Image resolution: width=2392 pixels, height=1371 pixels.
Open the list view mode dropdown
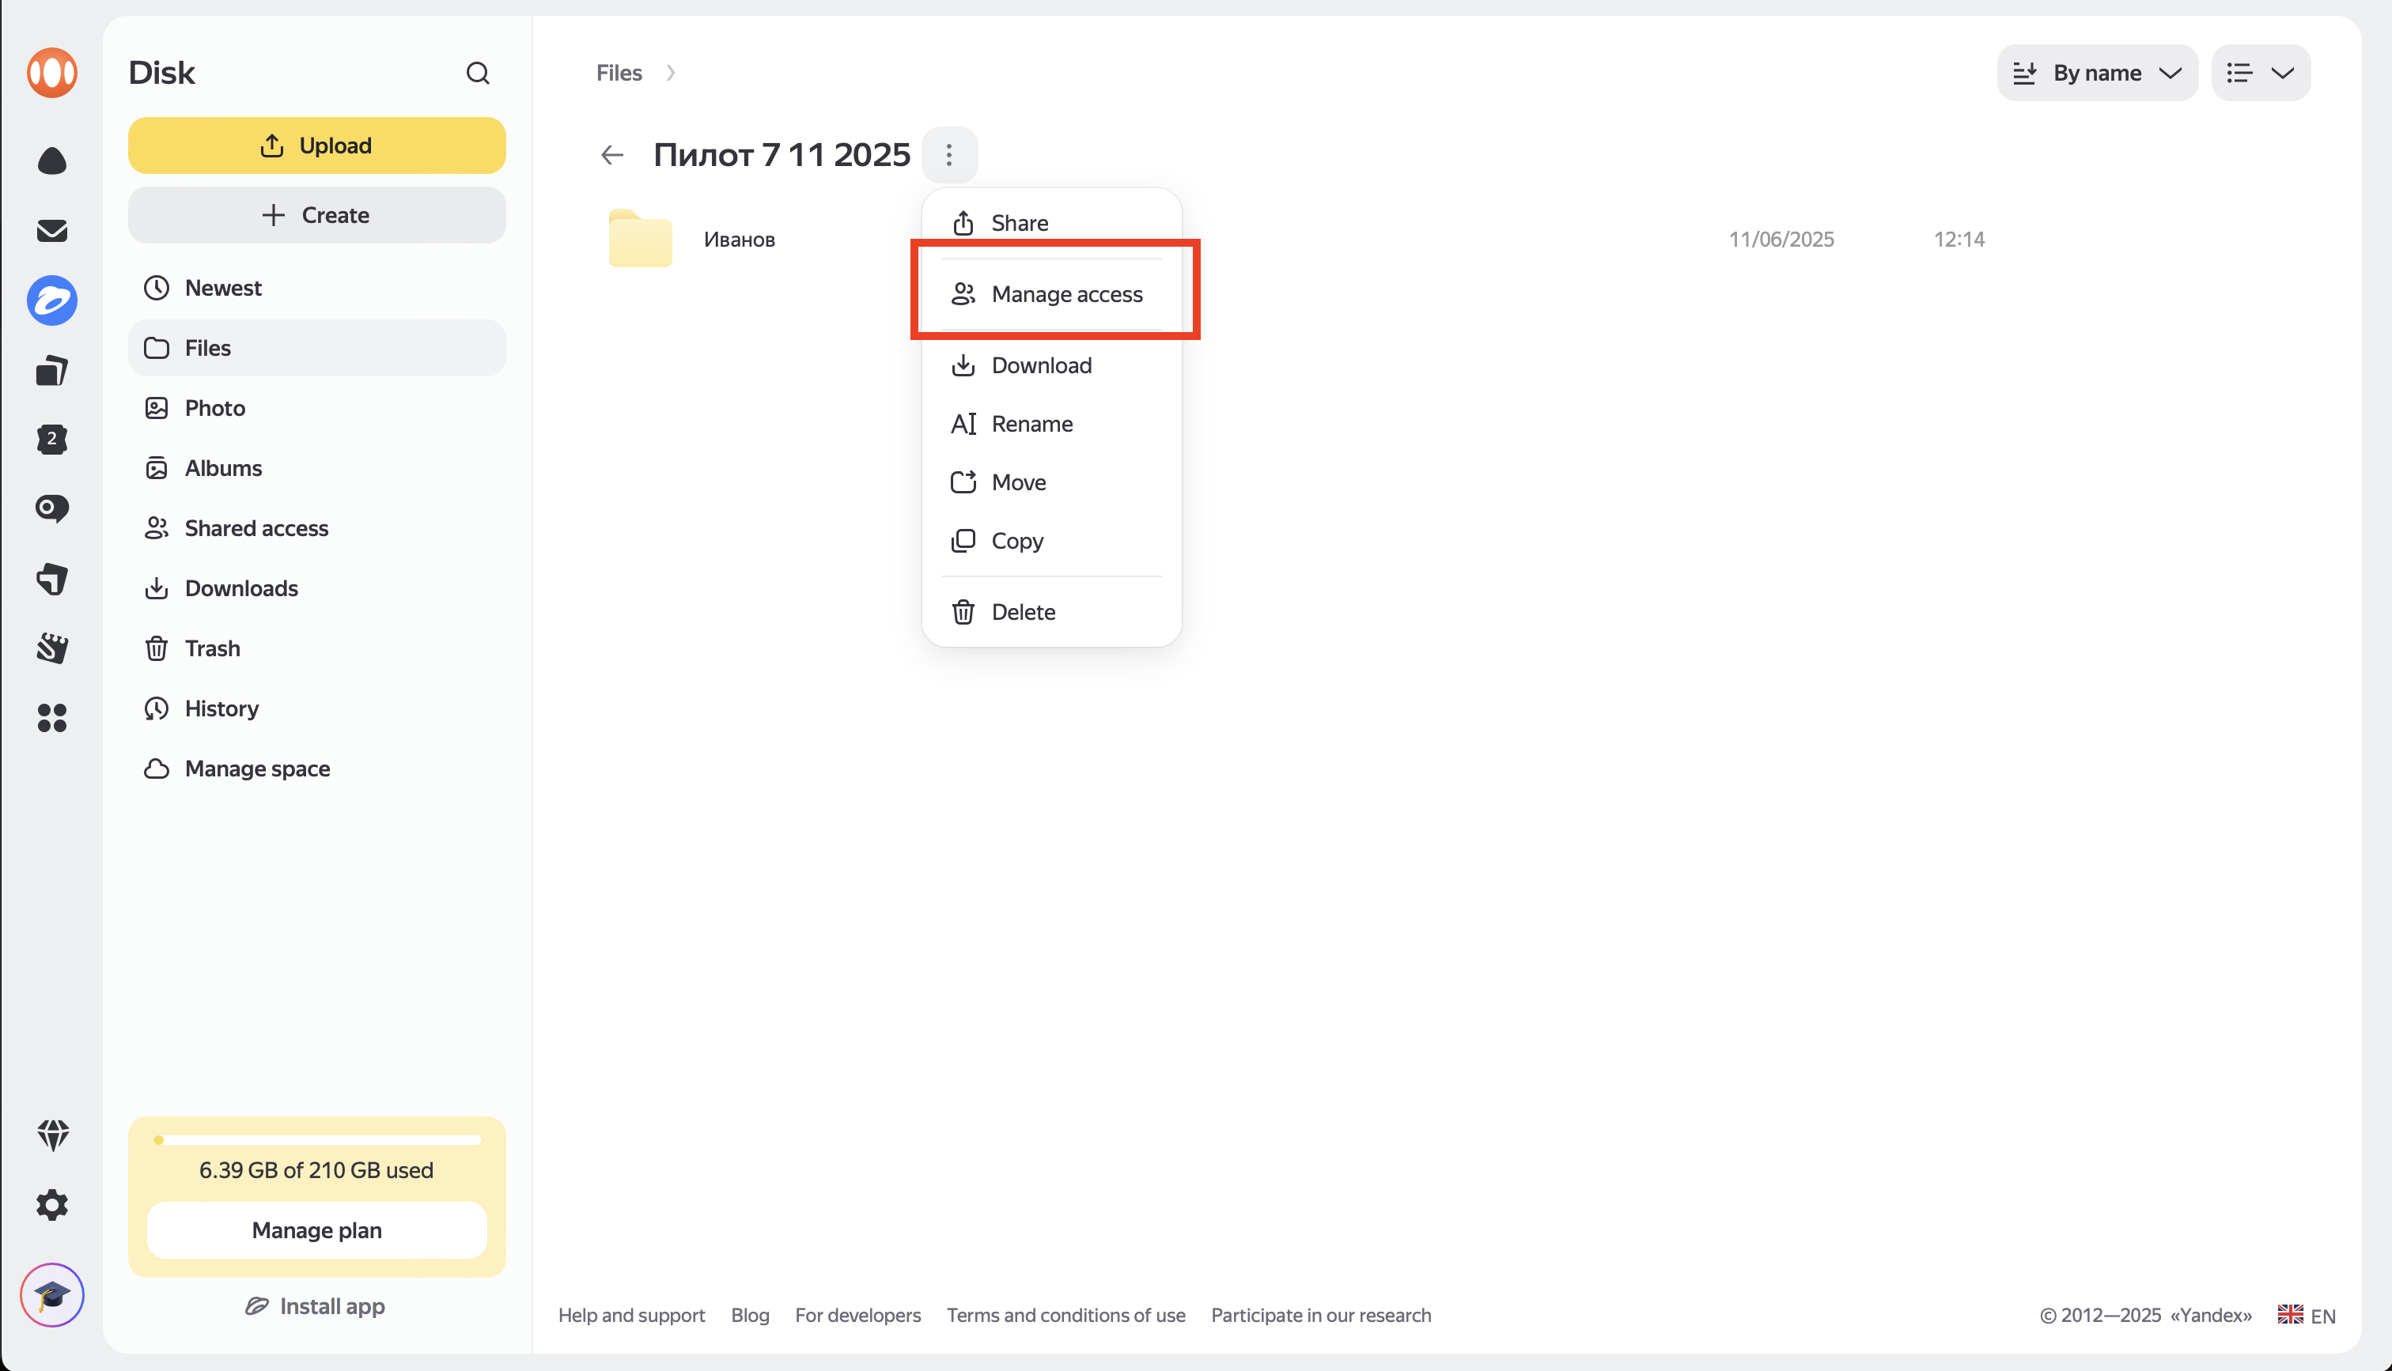coord(2260,73)
